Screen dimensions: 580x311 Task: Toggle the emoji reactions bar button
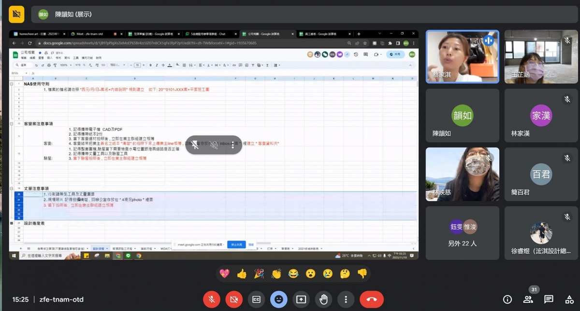coord(278,299)
